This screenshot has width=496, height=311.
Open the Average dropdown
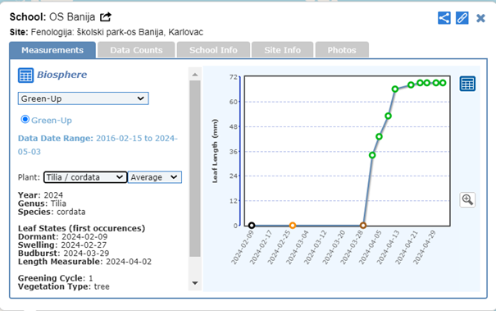(x=155, y=177)
